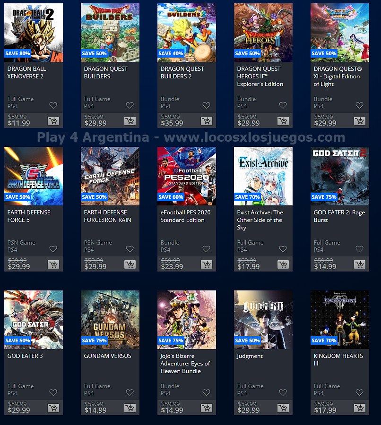Open KINGDOM HEARTS III title link

pos(338,359)
